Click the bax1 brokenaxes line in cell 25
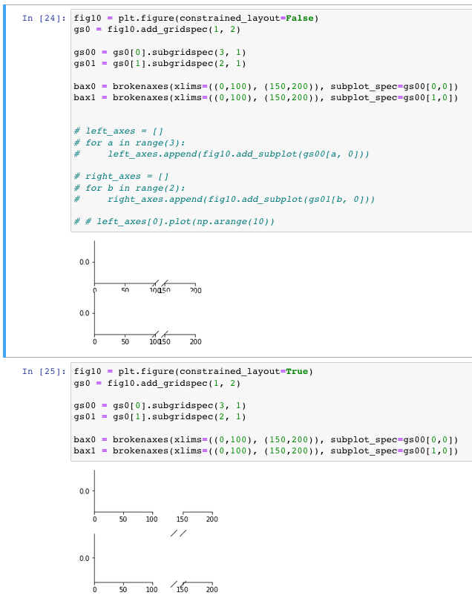472x607 pixels. (x=266, y=451)
